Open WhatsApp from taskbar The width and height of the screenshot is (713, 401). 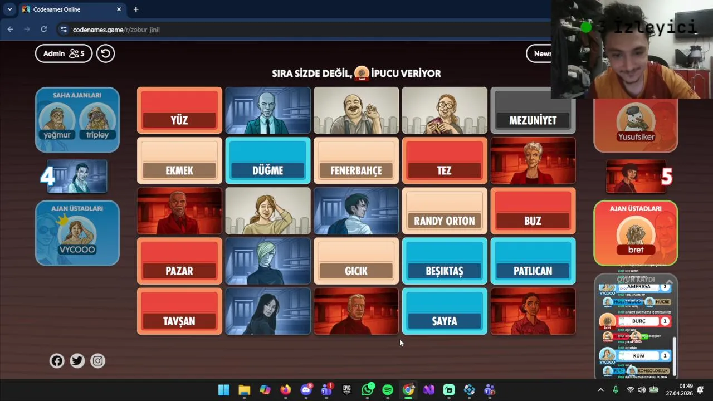368,390
